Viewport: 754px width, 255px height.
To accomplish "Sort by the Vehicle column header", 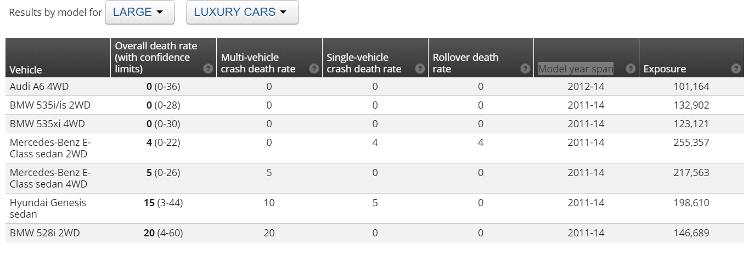I will (x=26, y=70).
